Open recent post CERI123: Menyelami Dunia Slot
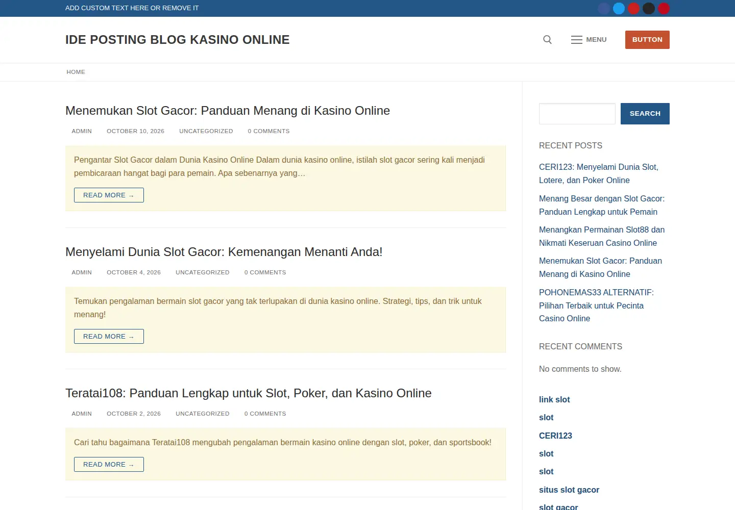Image resolution: width=735 pixels, height=510 pixels. [x=599, y=173]
